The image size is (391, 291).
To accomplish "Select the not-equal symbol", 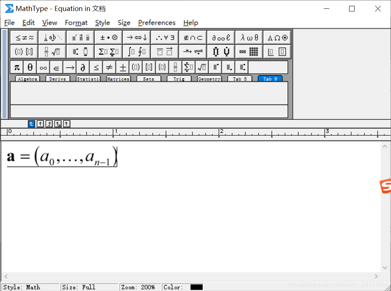I will coord(110,67).
